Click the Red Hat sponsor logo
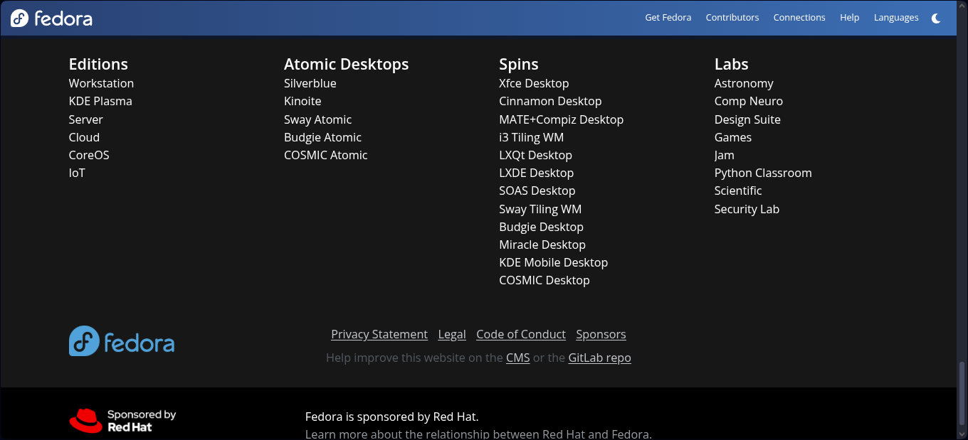Image resolution: width=968 pixels, height=440 pixels. [122, 421]
